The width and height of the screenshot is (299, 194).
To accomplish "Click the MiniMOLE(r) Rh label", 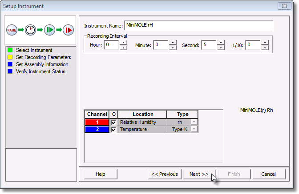I will [256, 110].
